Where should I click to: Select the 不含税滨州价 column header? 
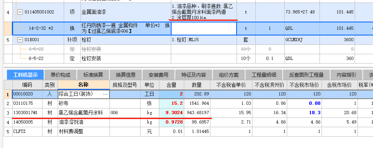coord(270,85)
